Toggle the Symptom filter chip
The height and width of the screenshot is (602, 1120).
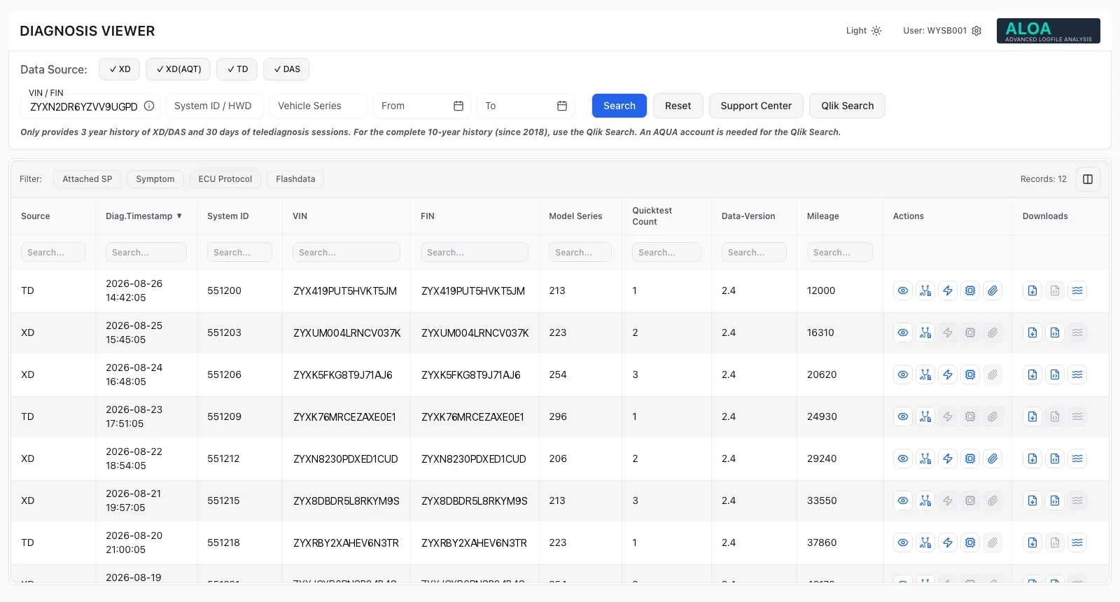pyautogui.click(x=155, y=179)
